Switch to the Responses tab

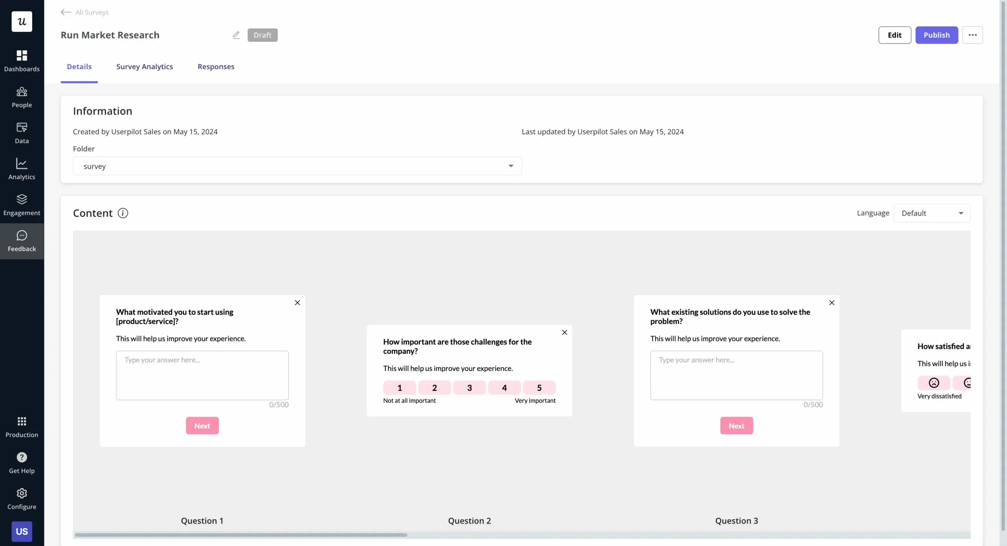point(216,66)
